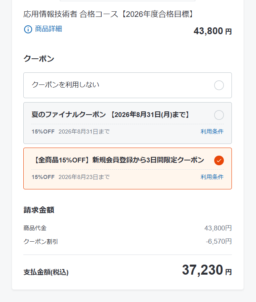Click the クーポン section heading

(x=39, y=59)
